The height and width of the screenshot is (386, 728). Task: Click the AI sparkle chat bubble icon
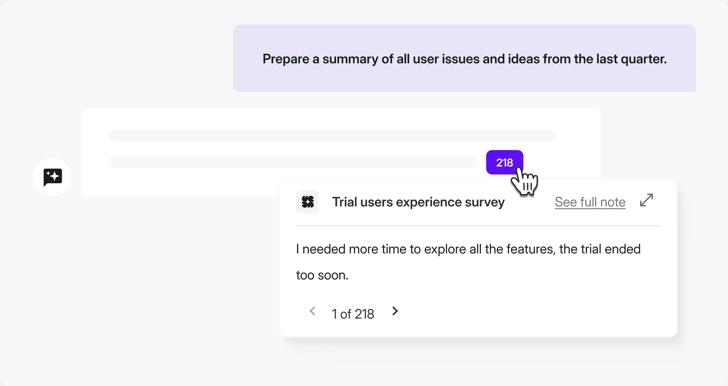[x=53, y=177]
